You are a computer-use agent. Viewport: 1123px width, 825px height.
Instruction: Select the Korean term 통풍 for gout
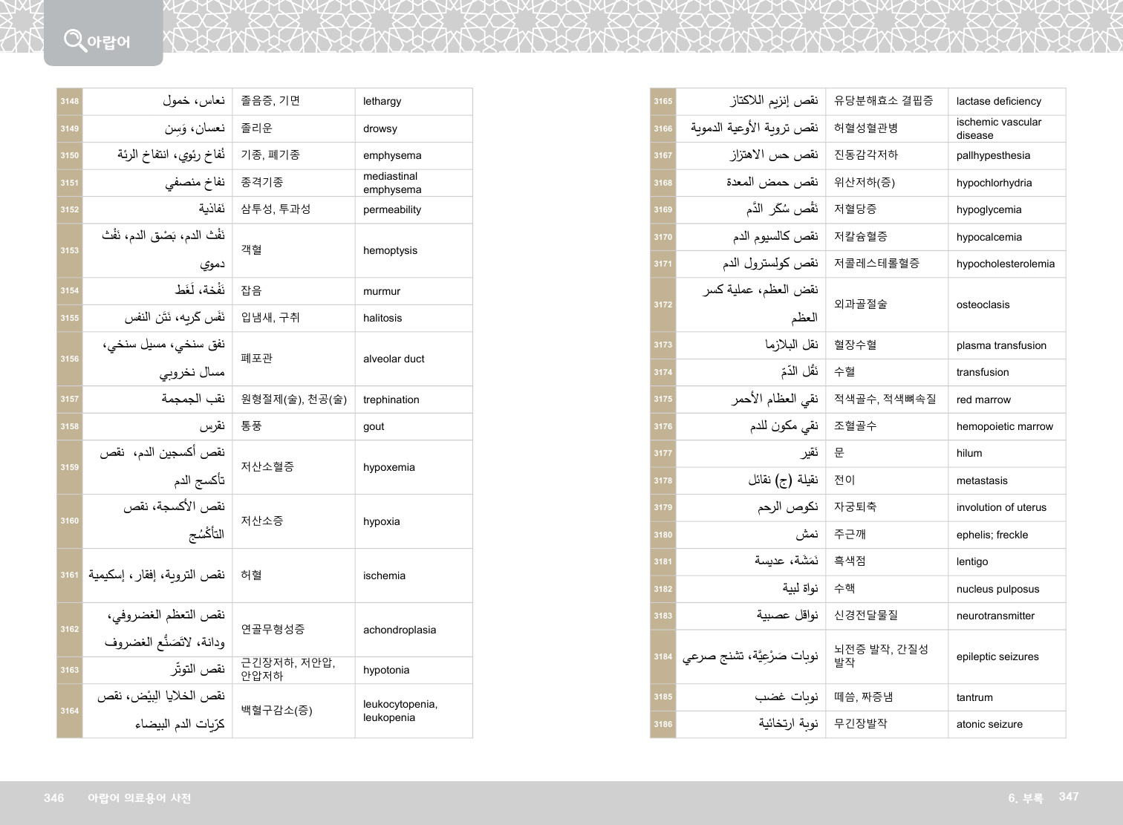tap(251, 426)
